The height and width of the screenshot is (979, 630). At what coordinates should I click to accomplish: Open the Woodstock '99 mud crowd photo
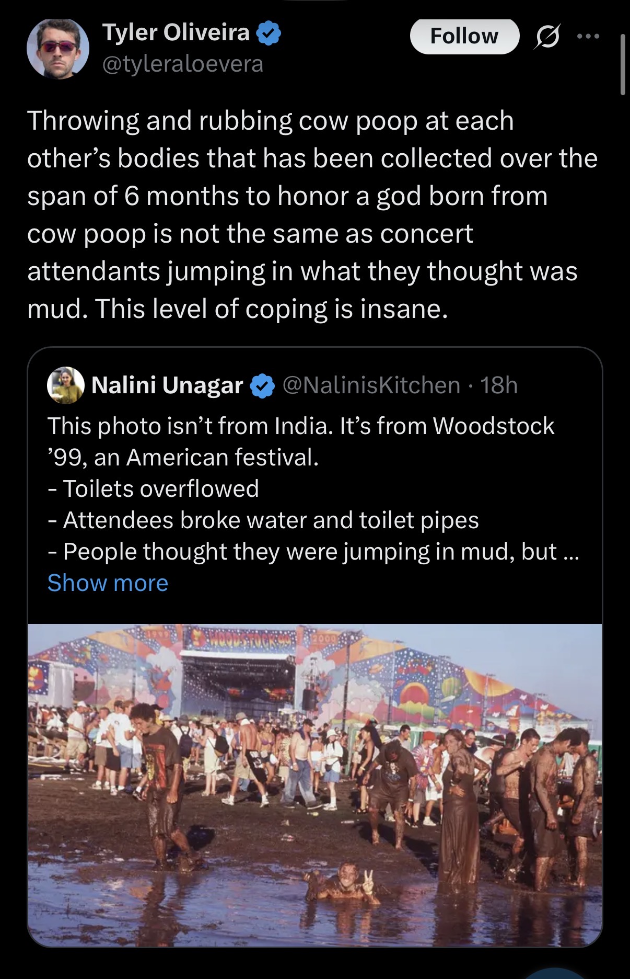click(x=314, y=784)
